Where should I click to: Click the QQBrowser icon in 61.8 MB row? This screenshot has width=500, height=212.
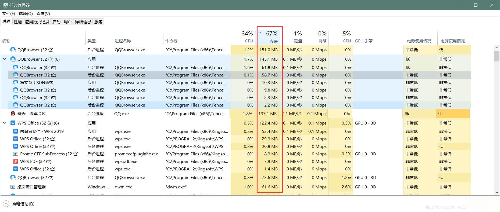point(16,67)
